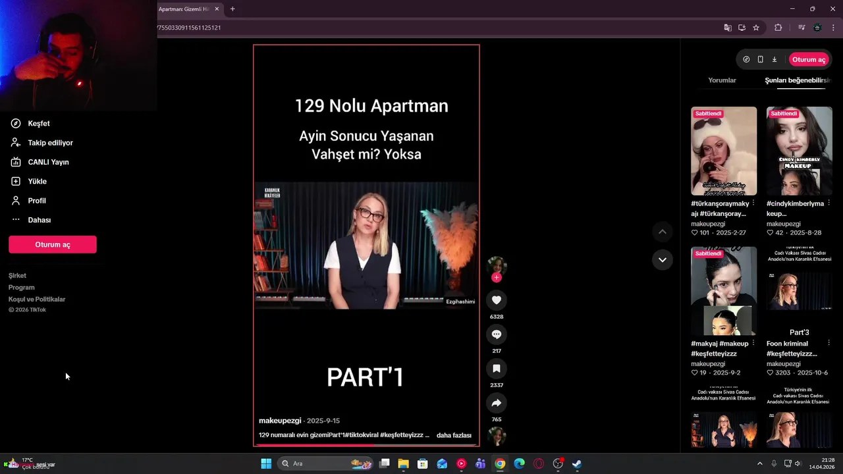Open the #cindykimberlymakeup video thumbnail

pyautogui.click(x=800, y=151)
